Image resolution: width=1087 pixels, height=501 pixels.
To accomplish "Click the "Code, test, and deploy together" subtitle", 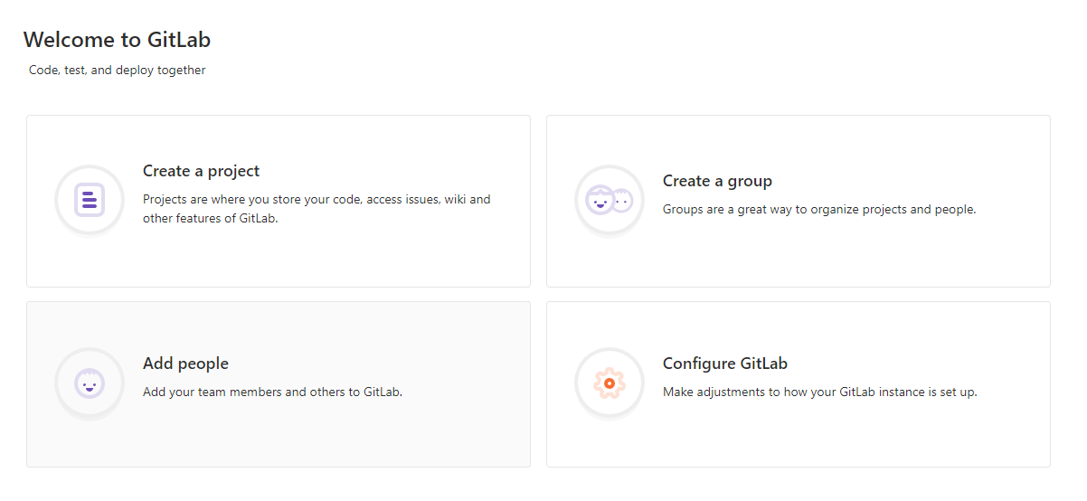I will [x=117, y=71].
